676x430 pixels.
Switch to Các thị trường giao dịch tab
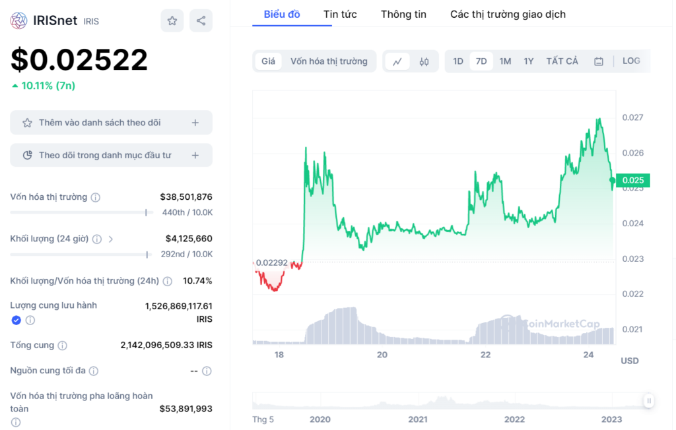(x=508, y=14)
